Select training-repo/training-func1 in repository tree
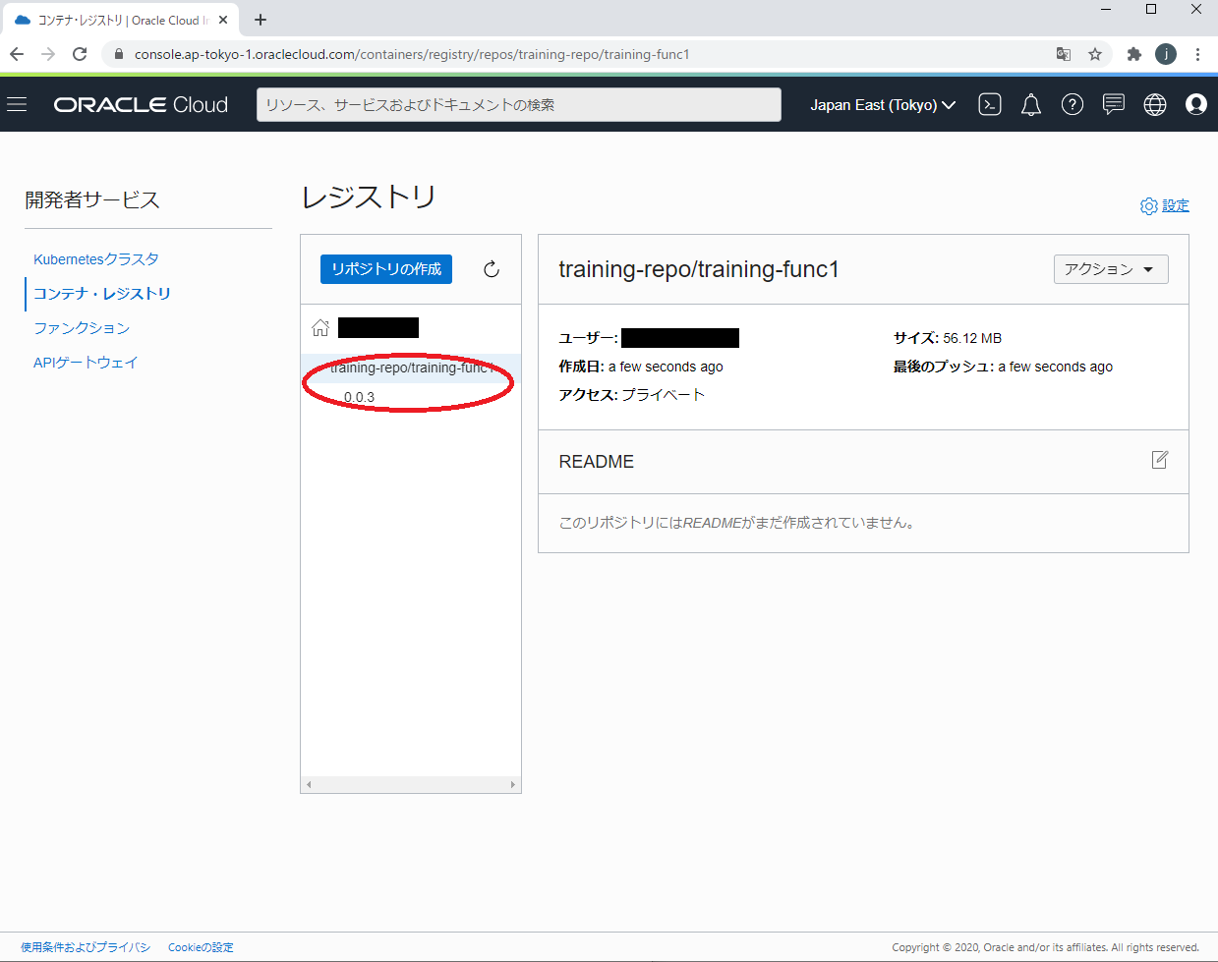This screenshot has height=962, width=1218. pos(411,368)
